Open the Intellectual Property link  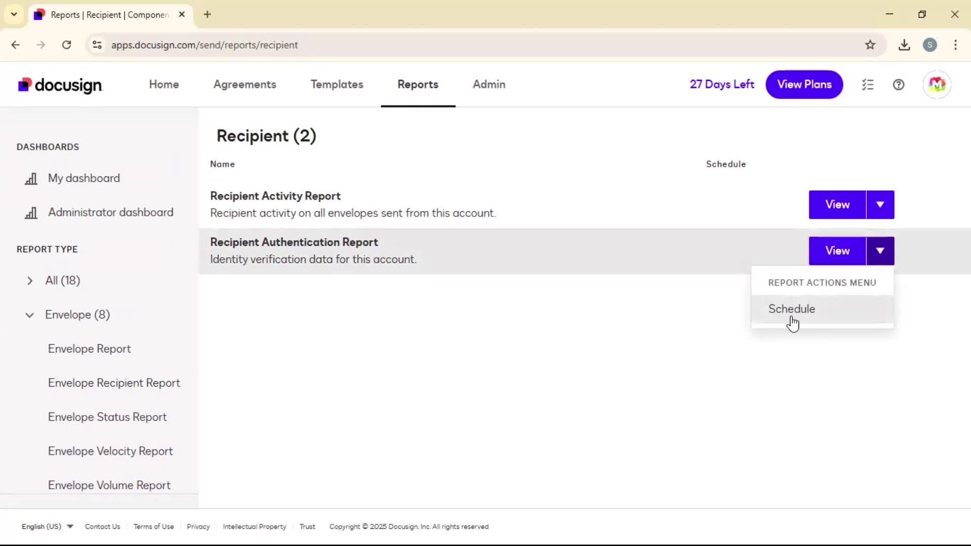pos(254,527)
